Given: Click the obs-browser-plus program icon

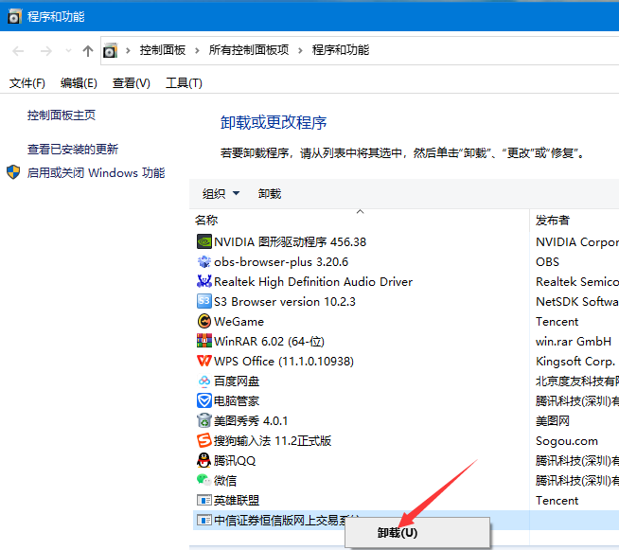Looking at the screenshot, I should tap(204, 261).
